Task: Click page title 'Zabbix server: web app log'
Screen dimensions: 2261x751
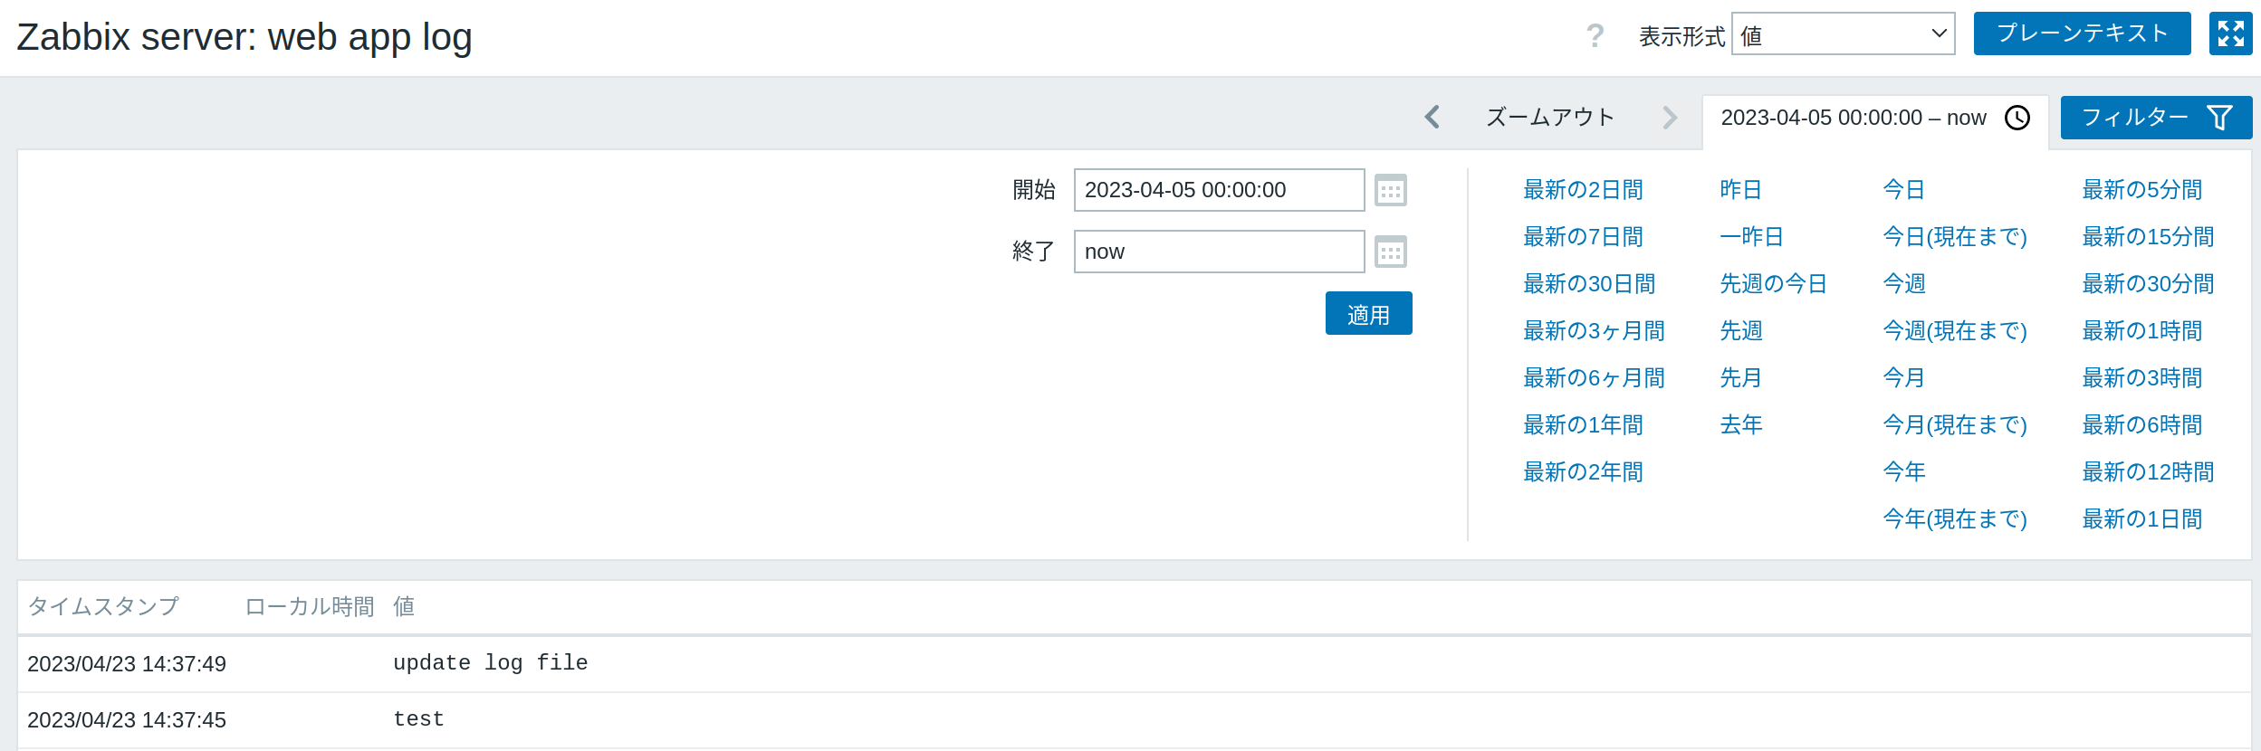Action: tap(244, 37)
